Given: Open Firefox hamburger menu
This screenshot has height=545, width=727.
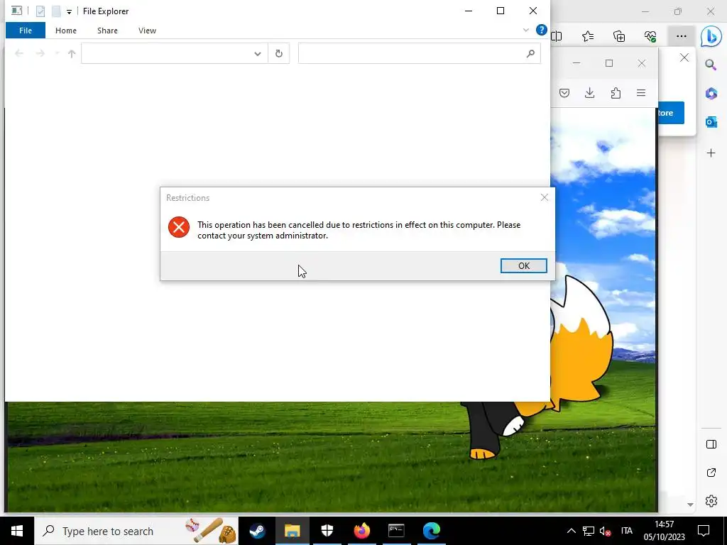Looking at the screenshot, I should (x=641, y=93).
